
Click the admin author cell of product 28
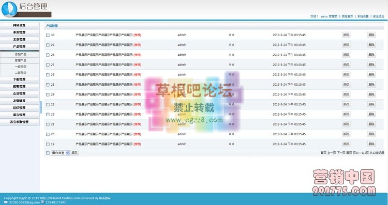(182, 55)
